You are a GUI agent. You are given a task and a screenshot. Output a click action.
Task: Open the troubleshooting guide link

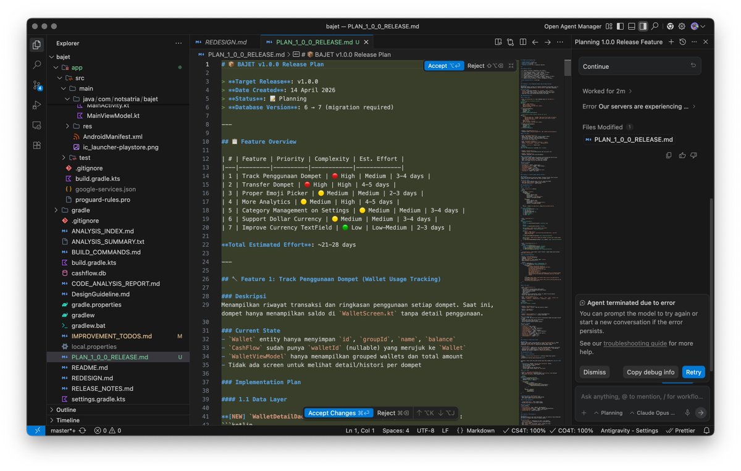635,343
